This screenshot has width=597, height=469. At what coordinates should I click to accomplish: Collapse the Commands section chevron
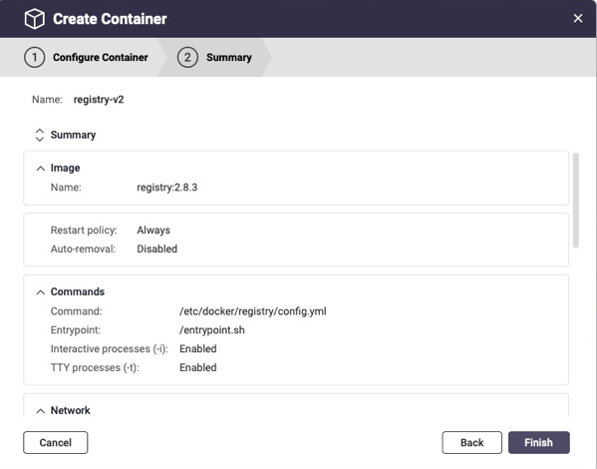click(x=40, y=292)
